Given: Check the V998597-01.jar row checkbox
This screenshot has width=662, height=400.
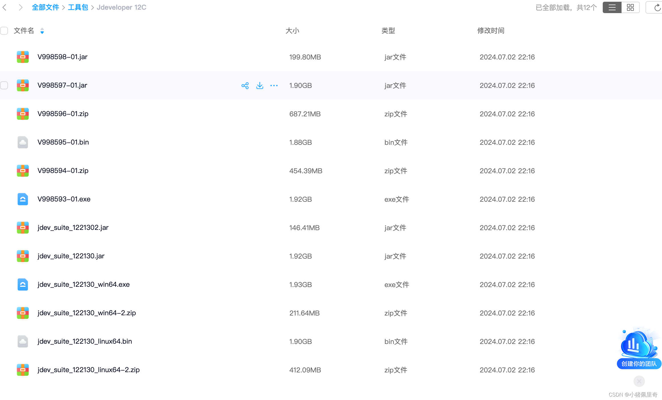Looking at the screenshot, I should point(4,85).
